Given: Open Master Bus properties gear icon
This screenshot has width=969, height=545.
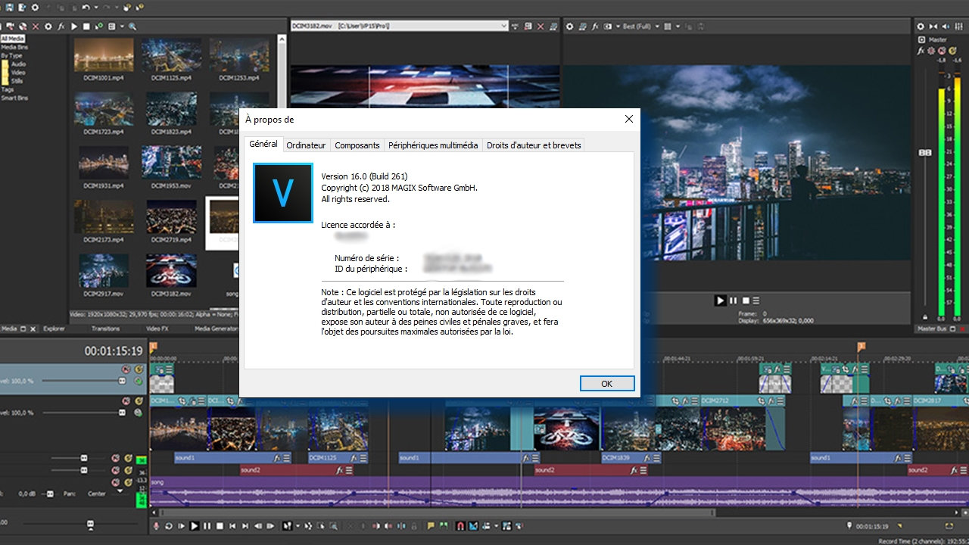Looking at the screenshot, I should click(921, 26).
